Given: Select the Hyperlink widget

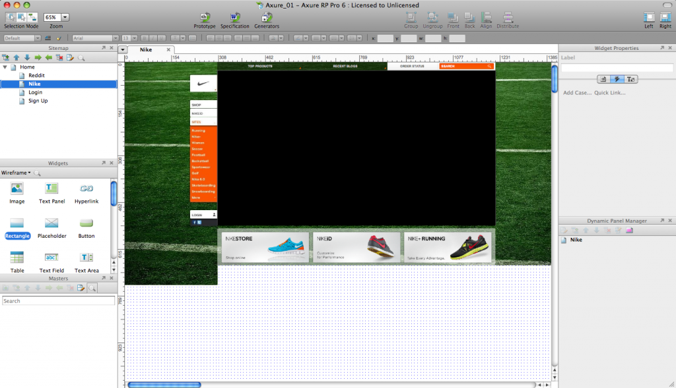Looking at the screenshot, I should pos(86,193).
